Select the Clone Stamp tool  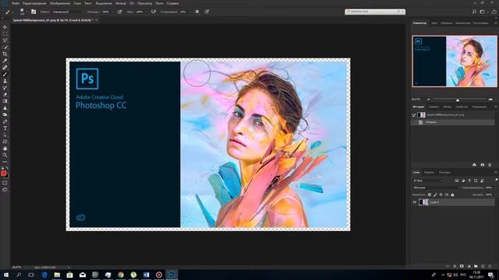[5, 81]
